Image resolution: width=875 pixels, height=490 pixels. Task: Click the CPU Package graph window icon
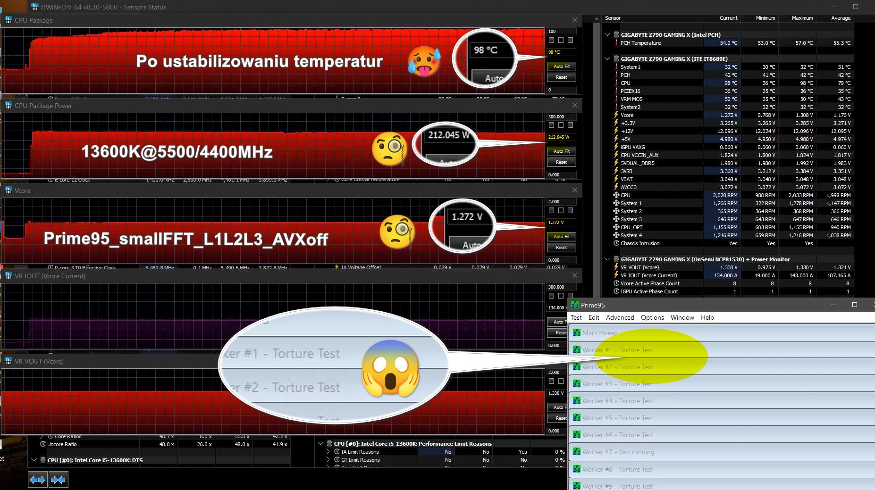coord(8,20)
